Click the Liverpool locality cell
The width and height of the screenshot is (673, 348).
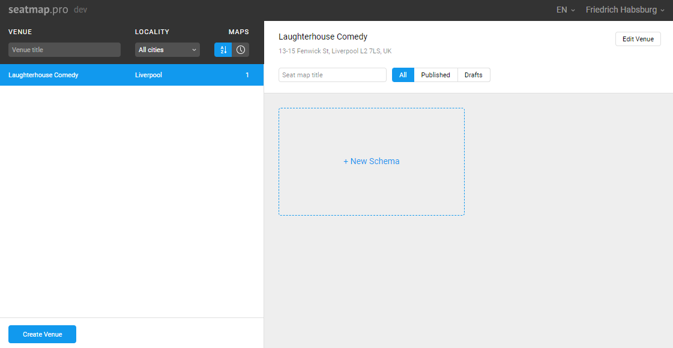click(148, 75)
